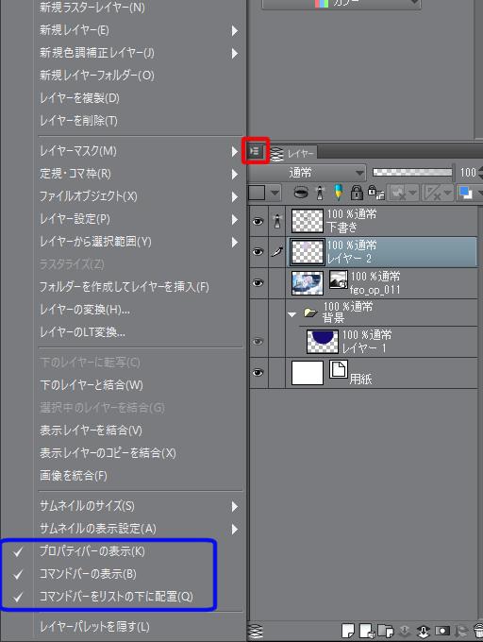Screen dimensions: 483x642
Task: Select the 下書き layer thumbnail
Action: click(308, 221)
